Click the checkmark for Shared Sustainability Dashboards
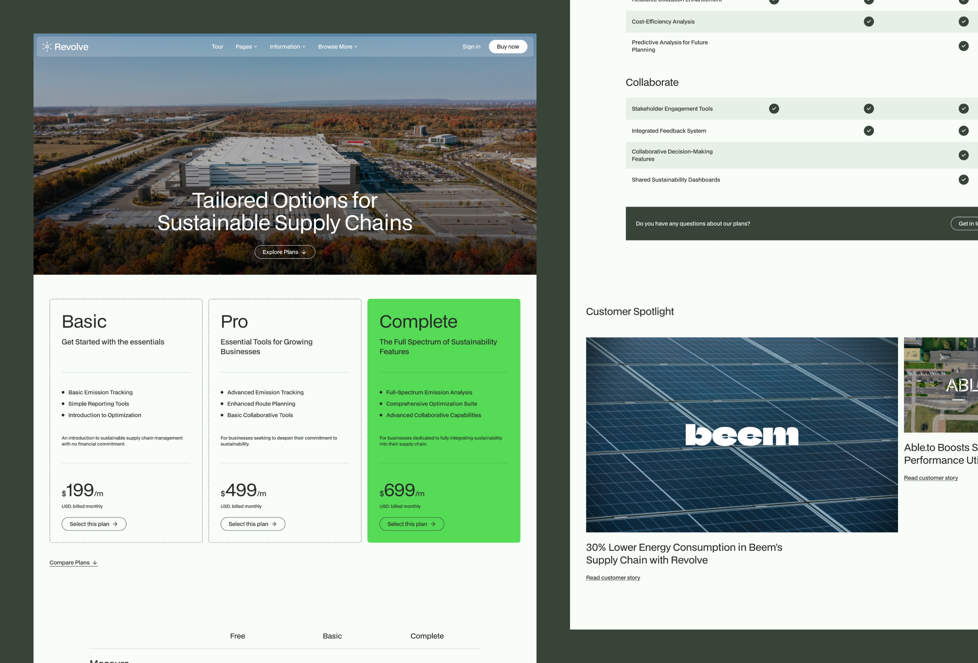The height and width of the screenshot is (663, 978). (964, 179)
